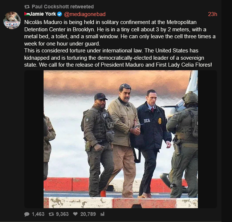Screen dimensions: 232x222
Task: Open Jamie York's profile avatar
Action: 12,20
